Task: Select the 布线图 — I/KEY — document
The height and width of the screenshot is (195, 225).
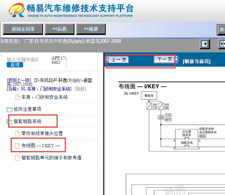Action: tap(41, 145)
